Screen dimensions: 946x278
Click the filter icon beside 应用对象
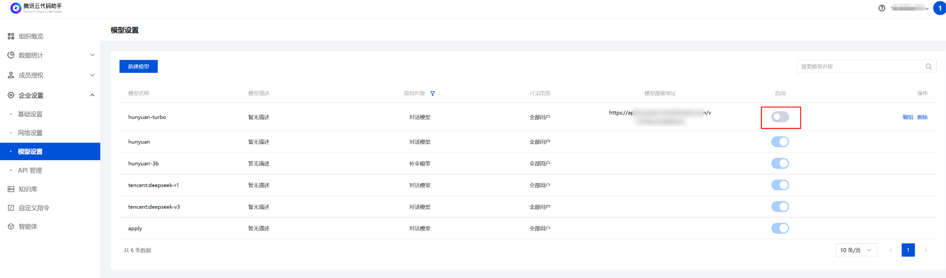click(x=432, y=94)
